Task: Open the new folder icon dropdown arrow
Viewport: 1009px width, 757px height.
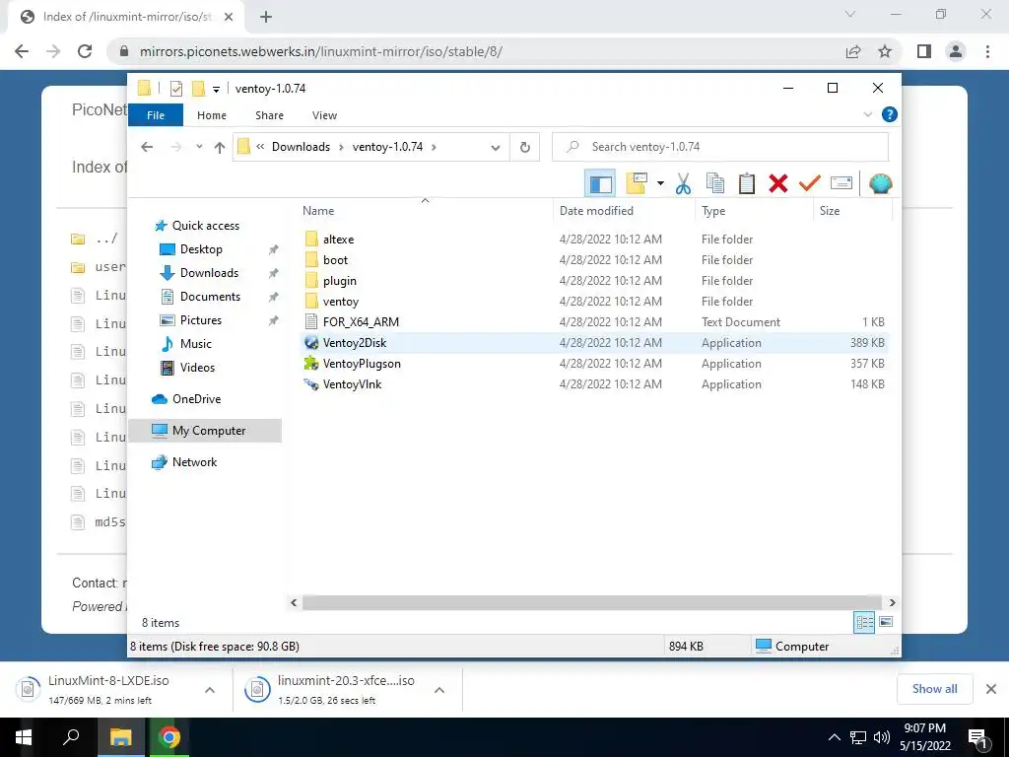Action: 660,184
